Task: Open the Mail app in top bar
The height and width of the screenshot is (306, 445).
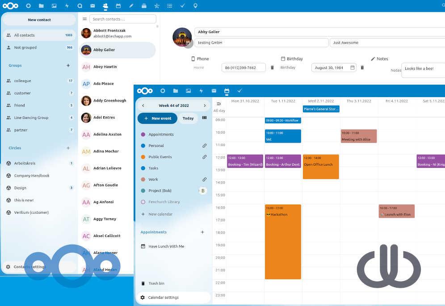Action: point(92,6)
